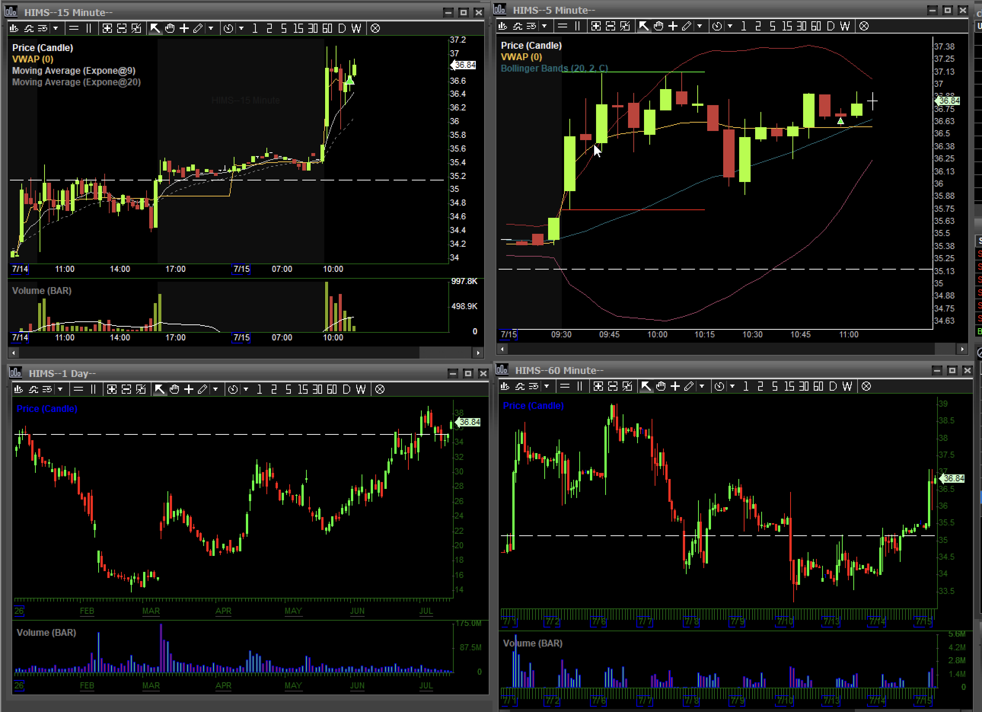This screenshot has width=982, height=712.
Task: Zoom out on the 15 Minute chart
Action: tap(122, 29)
